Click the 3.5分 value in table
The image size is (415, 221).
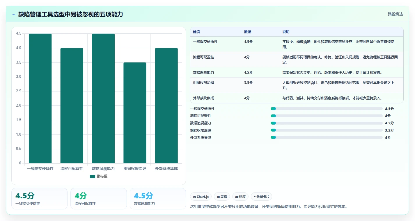(x=248, y=83)
